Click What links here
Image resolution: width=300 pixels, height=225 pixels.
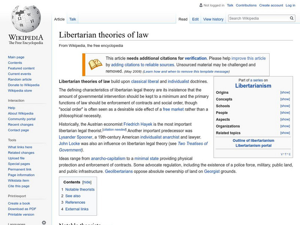pyautogui.click(x=20, y=147)
